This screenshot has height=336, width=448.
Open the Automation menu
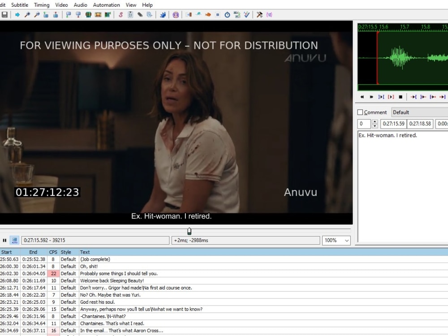click(107, 5)
